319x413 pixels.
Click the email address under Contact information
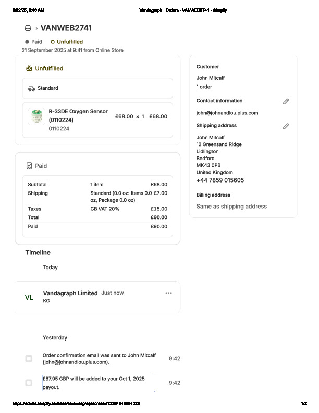tap(227, 113)
